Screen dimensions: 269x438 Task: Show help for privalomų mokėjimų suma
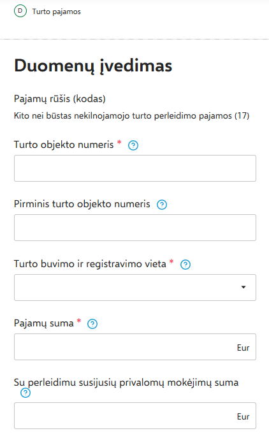tap(25, 393)
